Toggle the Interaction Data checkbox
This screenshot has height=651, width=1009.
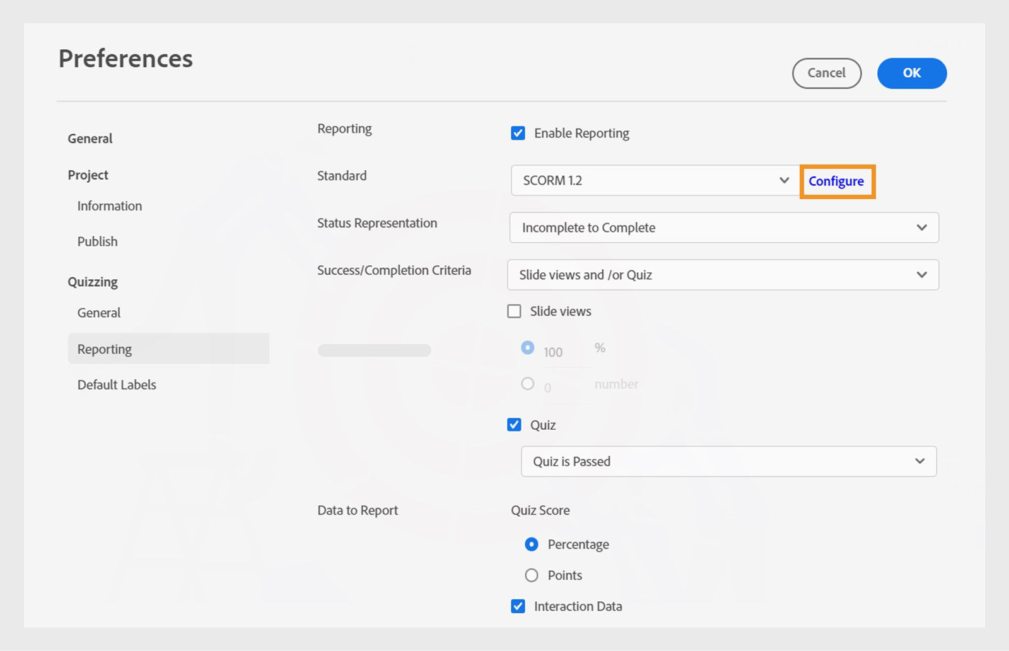[x=518, y=606]
